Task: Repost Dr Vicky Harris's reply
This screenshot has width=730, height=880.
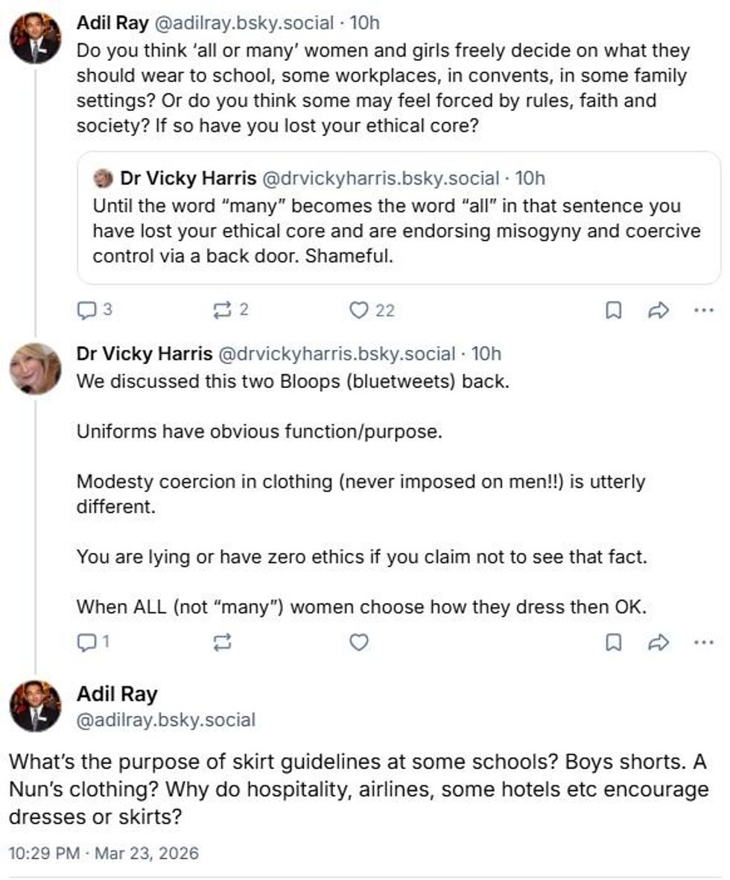Action: pyautogui.click(x=223, y=642)
